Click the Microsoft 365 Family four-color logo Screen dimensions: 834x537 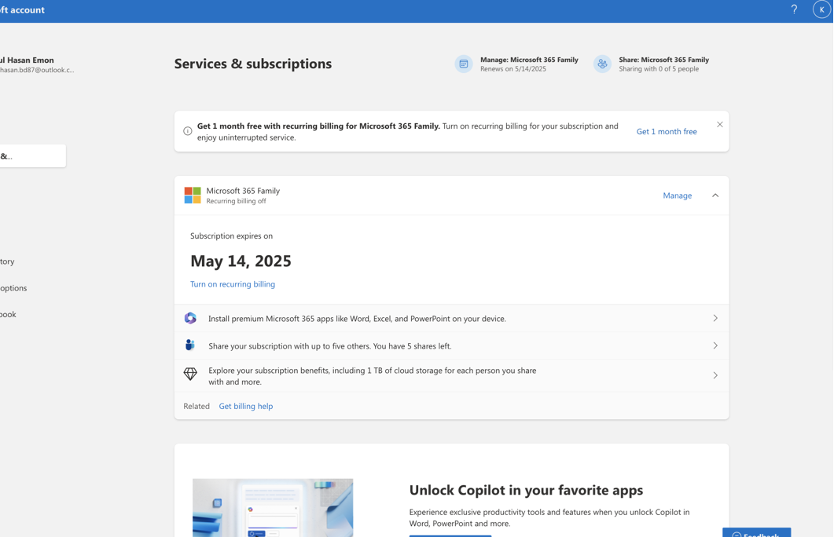tap(193, 195)
